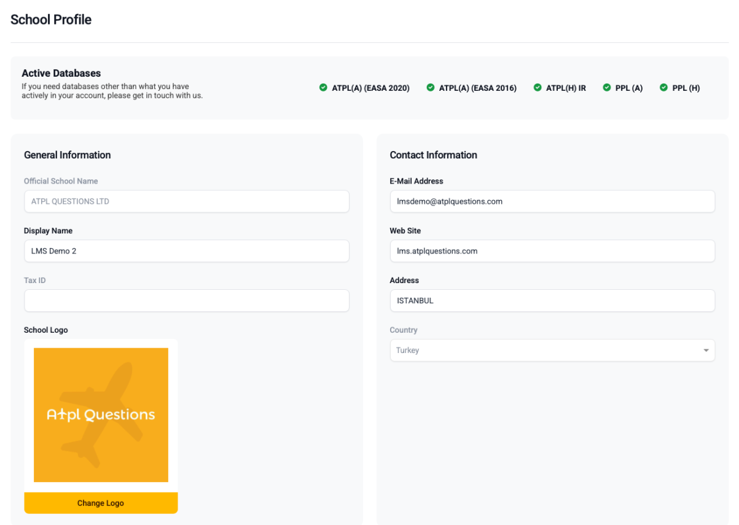Click the PPL (H) database label

coord(686,88)
